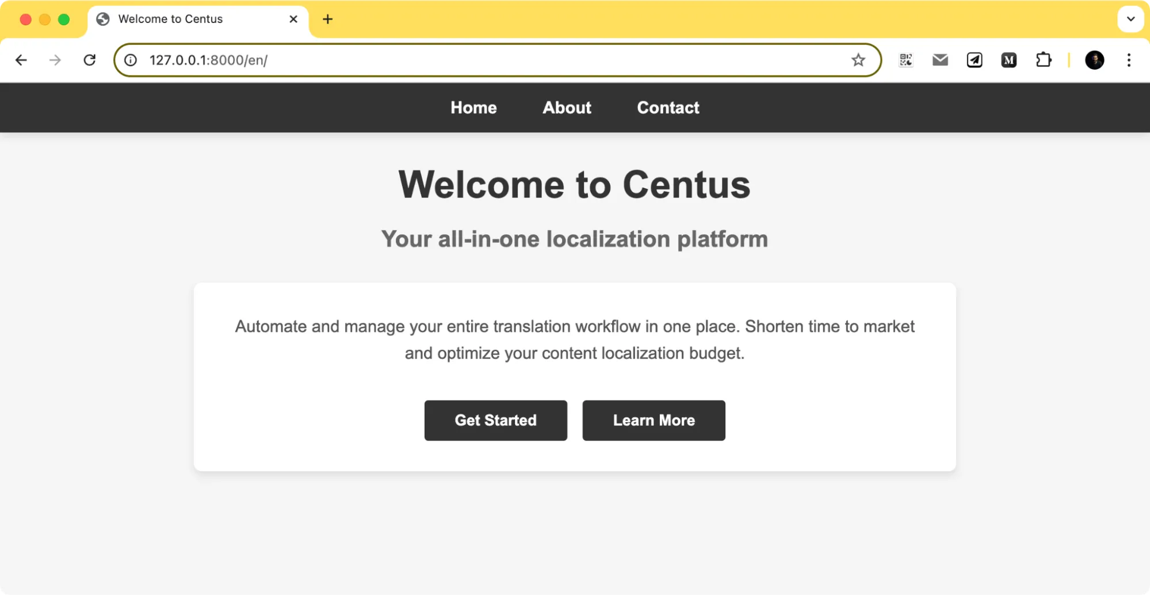Navigate back using the back arrow
This screenshot has width=1150, height=595.
(21, 60)
